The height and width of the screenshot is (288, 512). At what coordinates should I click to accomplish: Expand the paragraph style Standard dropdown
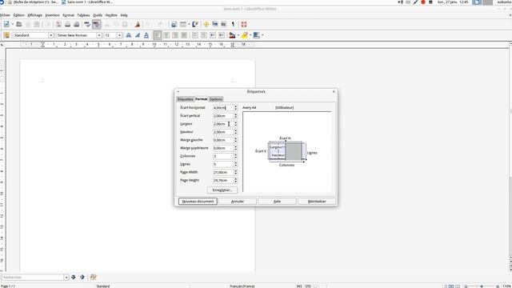[x=51, y=35]
